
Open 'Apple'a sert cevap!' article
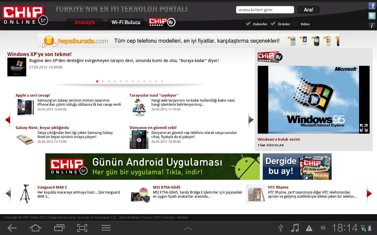pyautogui.click(x=33, y=95)
